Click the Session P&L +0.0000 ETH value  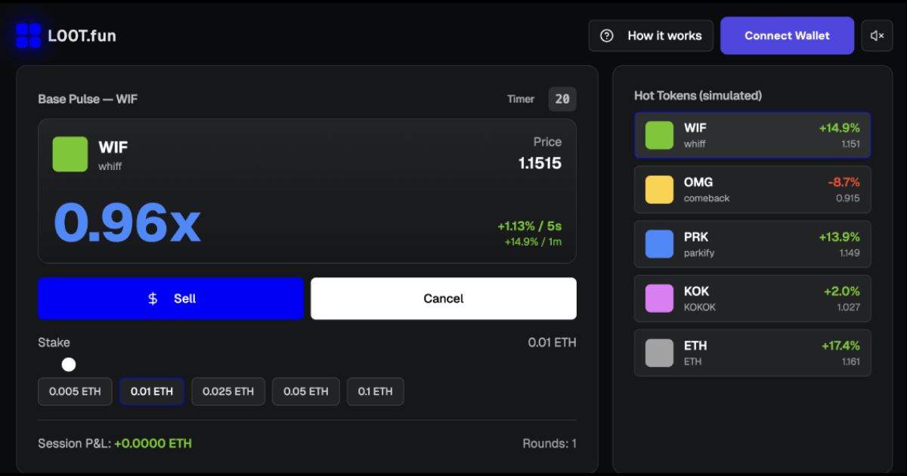153,444
